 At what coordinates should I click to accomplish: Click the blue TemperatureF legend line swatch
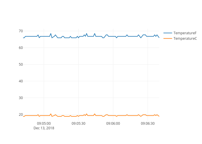pyautogui.click(x=168, y=33)
